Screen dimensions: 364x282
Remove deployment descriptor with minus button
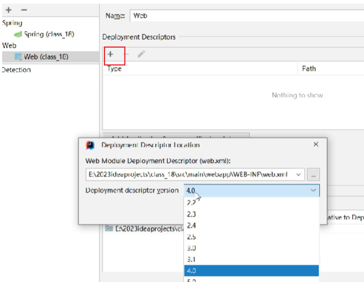[126, 54]
